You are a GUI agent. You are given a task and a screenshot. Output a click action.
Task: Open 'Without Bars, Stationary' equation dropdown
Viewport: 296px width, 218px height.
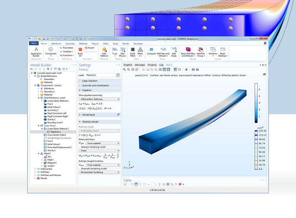(x=99, y=99)
